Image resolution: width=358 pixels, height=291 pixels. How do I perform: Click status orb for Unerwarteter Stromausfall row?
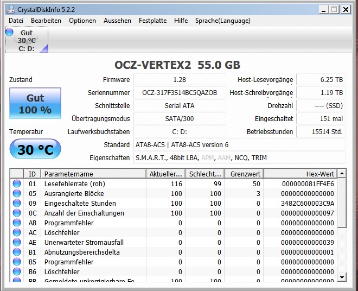(17, 242)
